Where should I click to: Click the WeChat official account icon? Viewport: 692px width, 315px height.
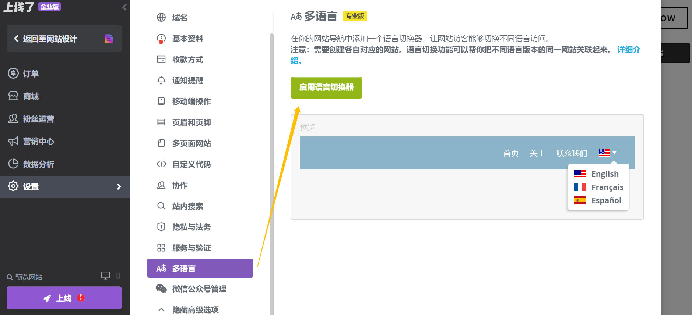161,289
